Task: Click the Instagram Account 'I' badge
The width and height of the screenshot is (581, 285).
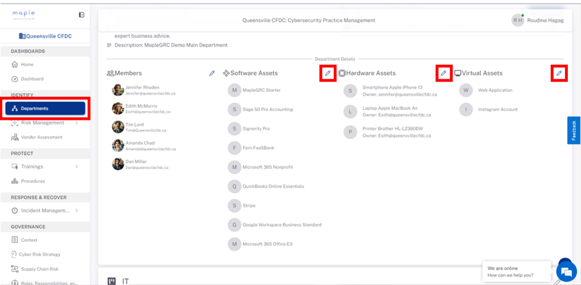Action: pos(466,109)
